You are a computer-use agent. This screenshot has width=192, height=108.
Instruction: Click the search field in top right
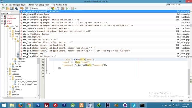tap(179, 5)
